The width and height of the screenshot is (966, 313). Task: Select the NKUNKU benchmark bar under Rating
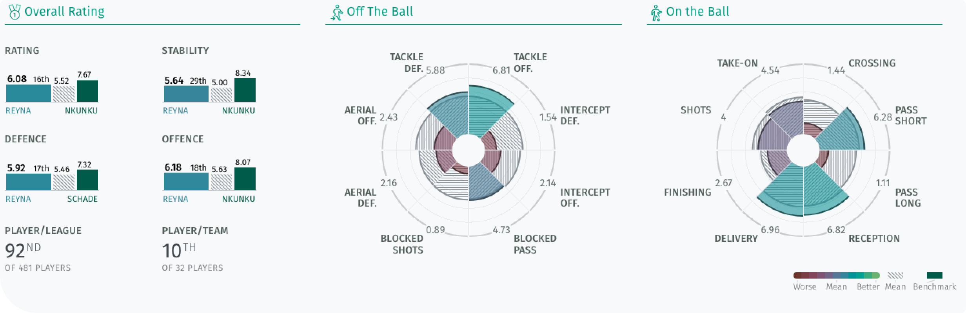click(x=87, y=91)
